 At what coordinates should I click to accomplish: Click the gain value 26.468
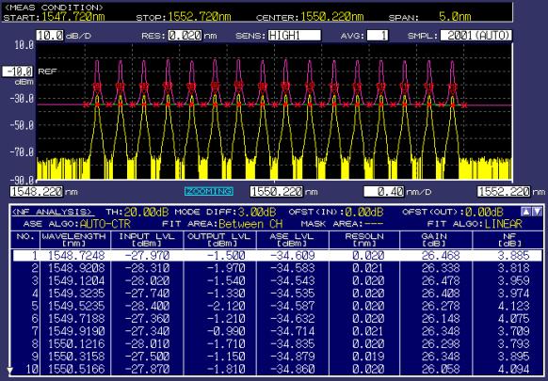(x=441, y=256)
